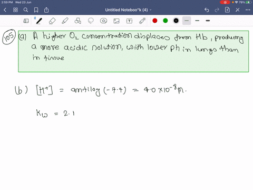Screen dimensions: 253x190
Task: Undo the last stroke
Action: [207, 10]
